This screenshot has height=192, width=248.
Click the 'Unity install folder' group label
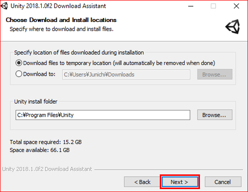point(36,102)
